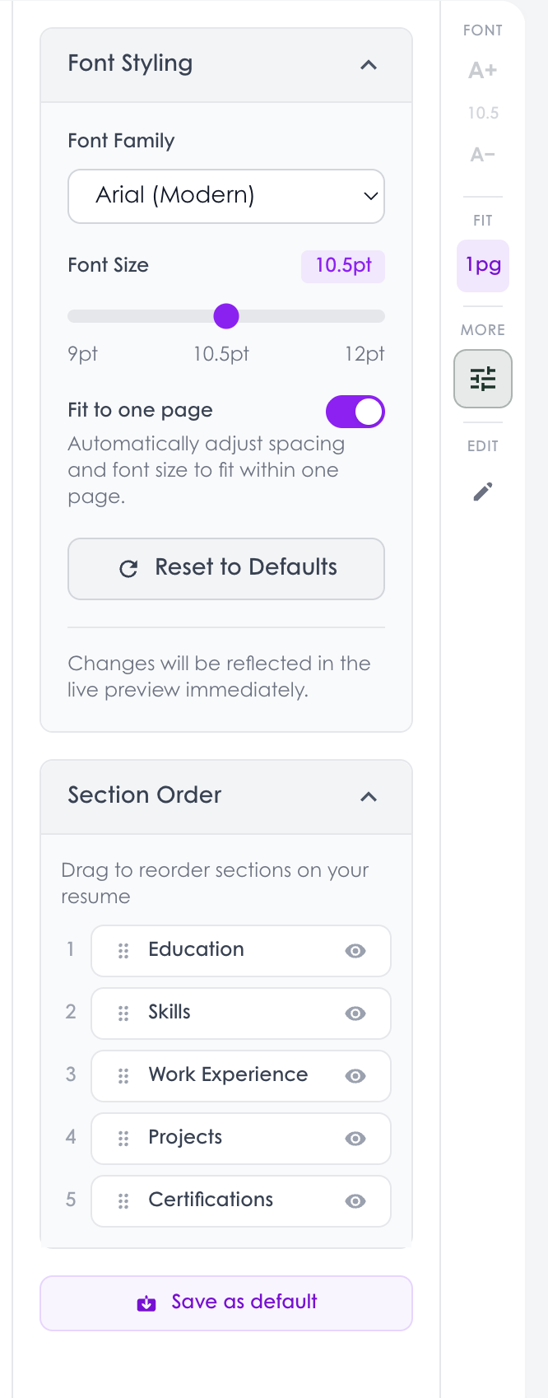The width and height of the screenshot is (548, 1398).
Task: Disable the Fit to one page toggle
Action: [355, 411]
